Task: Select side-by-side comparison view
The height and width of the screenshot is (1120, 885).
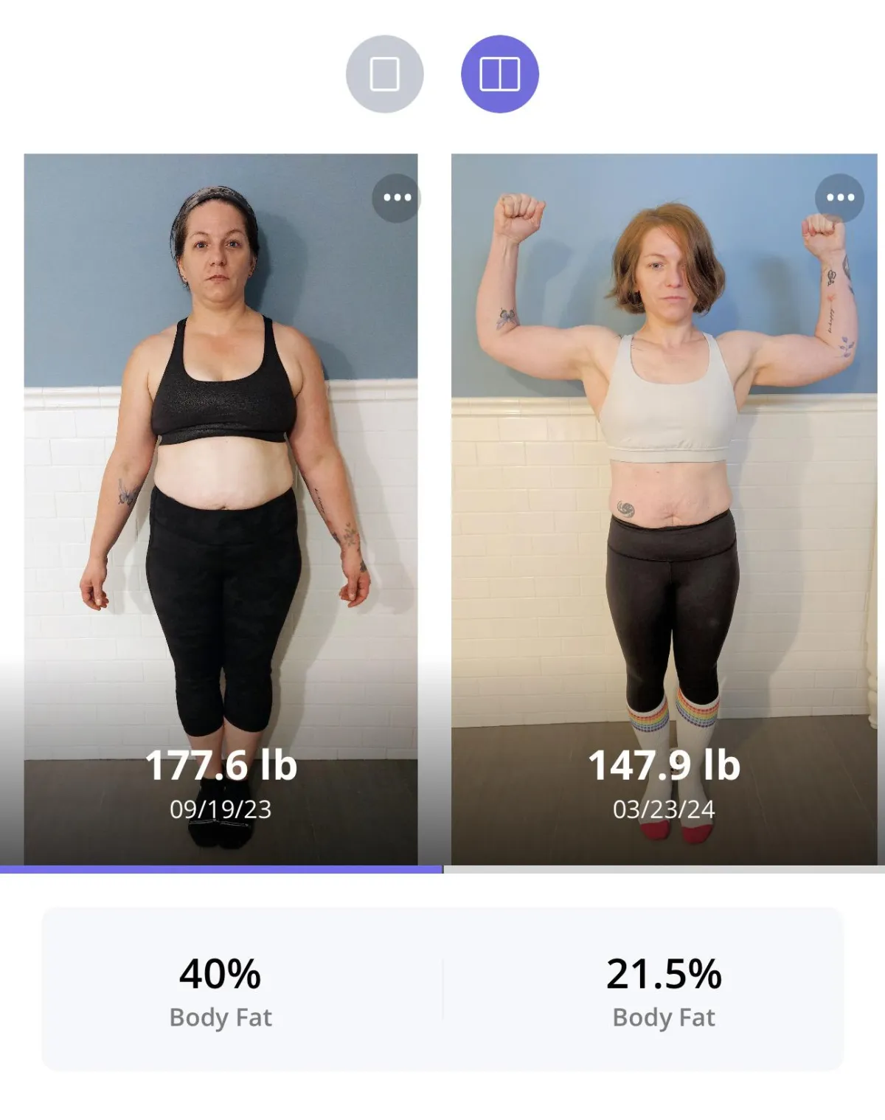Action: (499, 74)
